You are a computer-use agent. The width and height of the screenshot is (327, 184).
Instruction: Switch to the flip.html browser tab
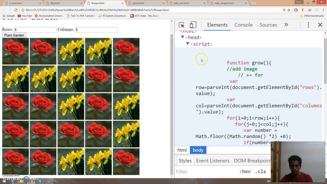(x=63, y=3)
